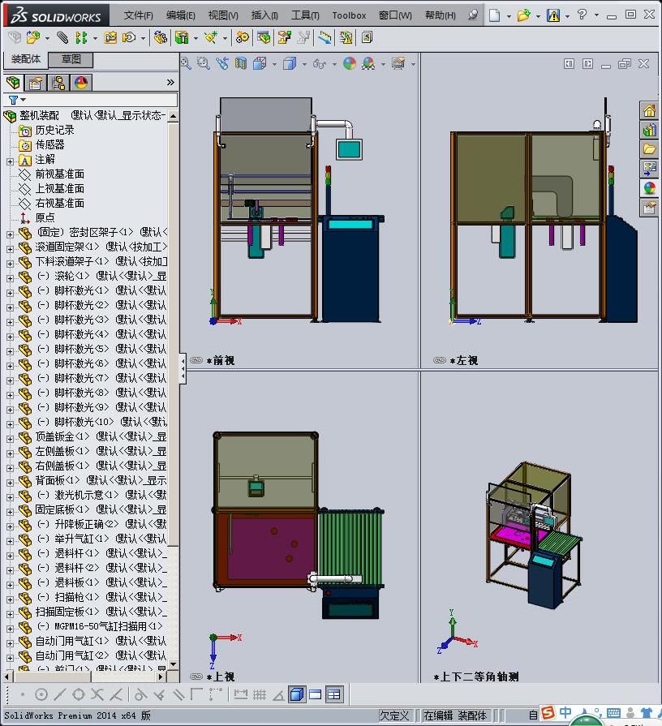Toggle the grid snap icon in bottom toolbar
Viewport: 662px width, 726px height.
(x=260, y=694)
